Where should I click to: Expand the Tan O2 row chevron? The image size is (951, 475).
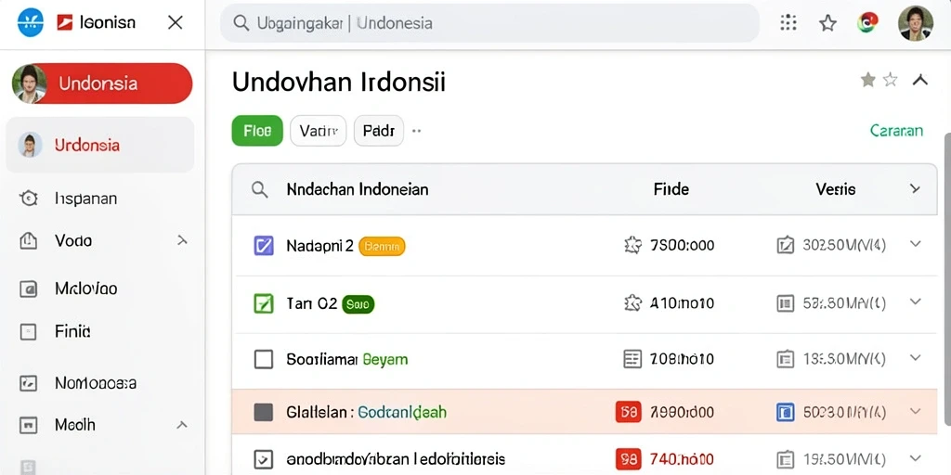[915, 302]
